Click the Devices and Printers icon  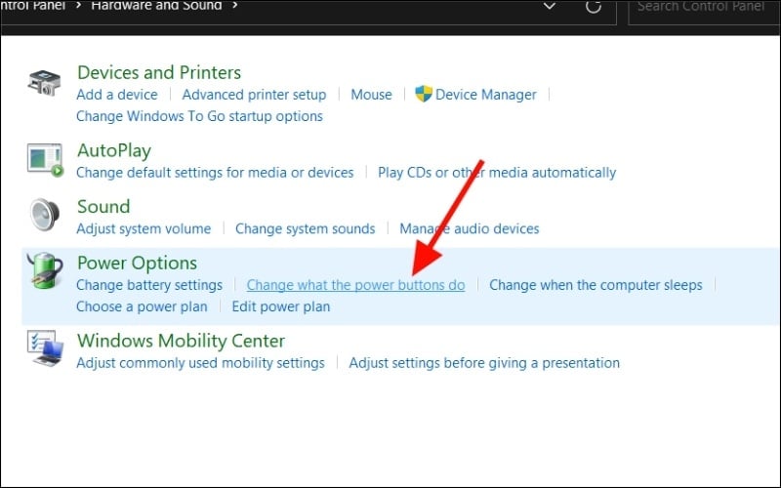coord(45,83)
